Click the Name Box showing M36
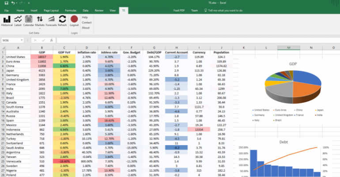This screenshot has height=177, width=340. point(11,40)
